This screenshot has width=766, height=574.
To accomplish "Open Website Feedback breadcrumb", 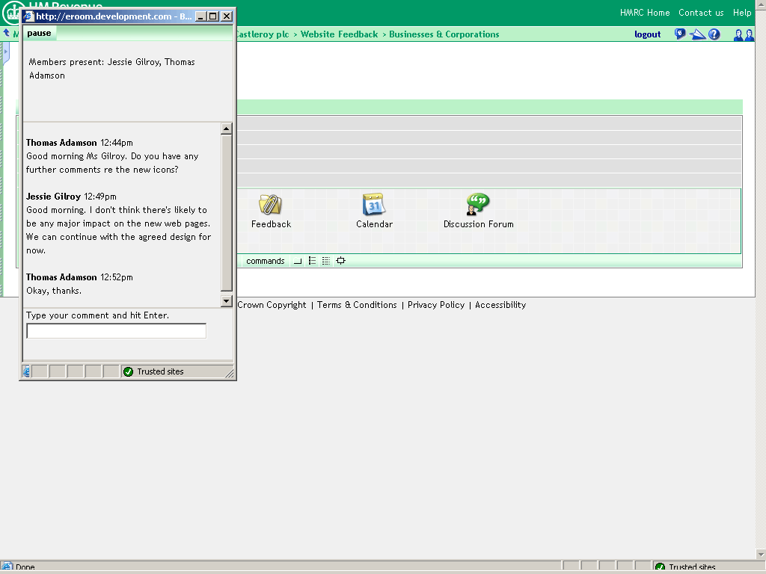I will 339,34.
